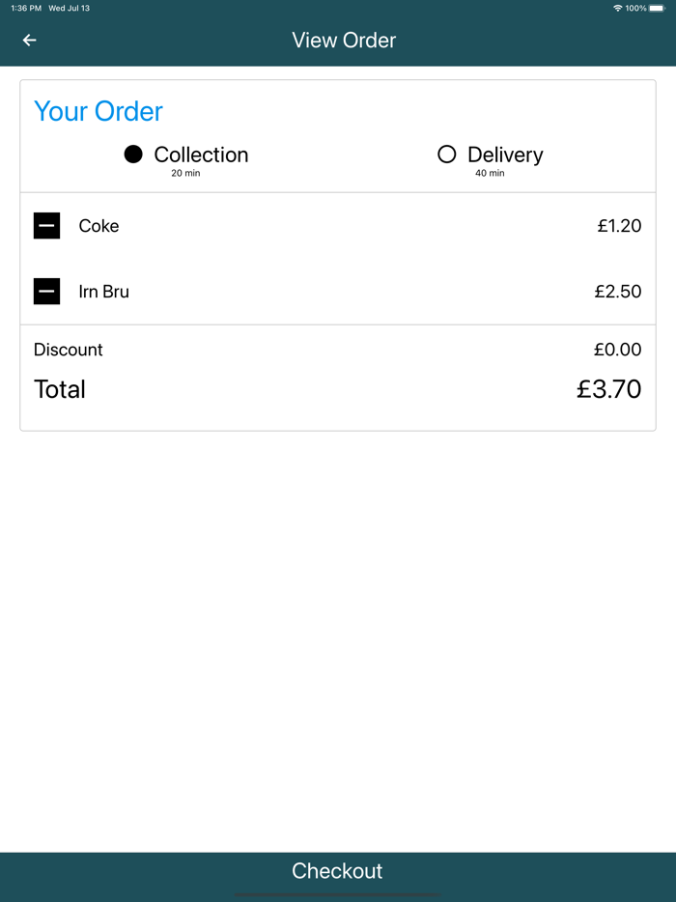Tap the back arrow icon
Viewport: 676px width, 902px height.
(30, 41)
